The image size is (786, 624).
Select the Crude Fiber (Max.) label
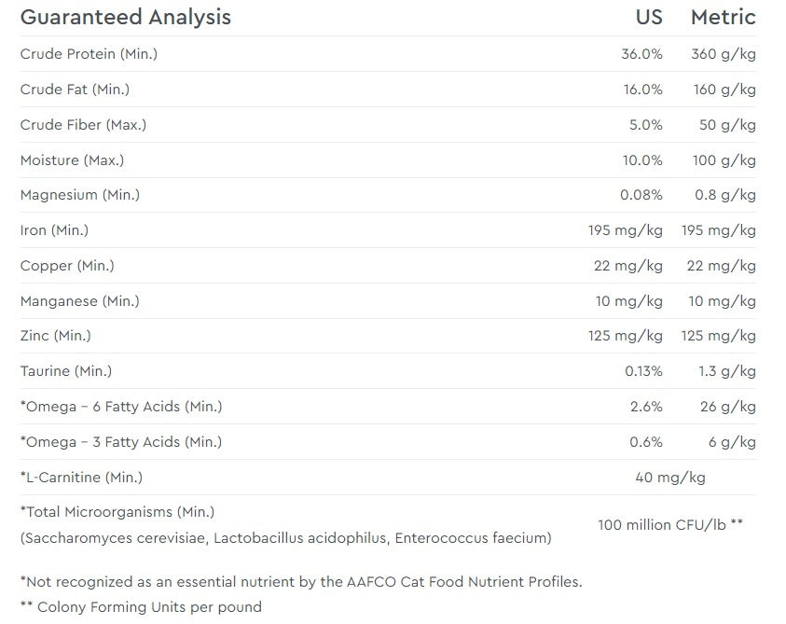(x=83, y=125)
